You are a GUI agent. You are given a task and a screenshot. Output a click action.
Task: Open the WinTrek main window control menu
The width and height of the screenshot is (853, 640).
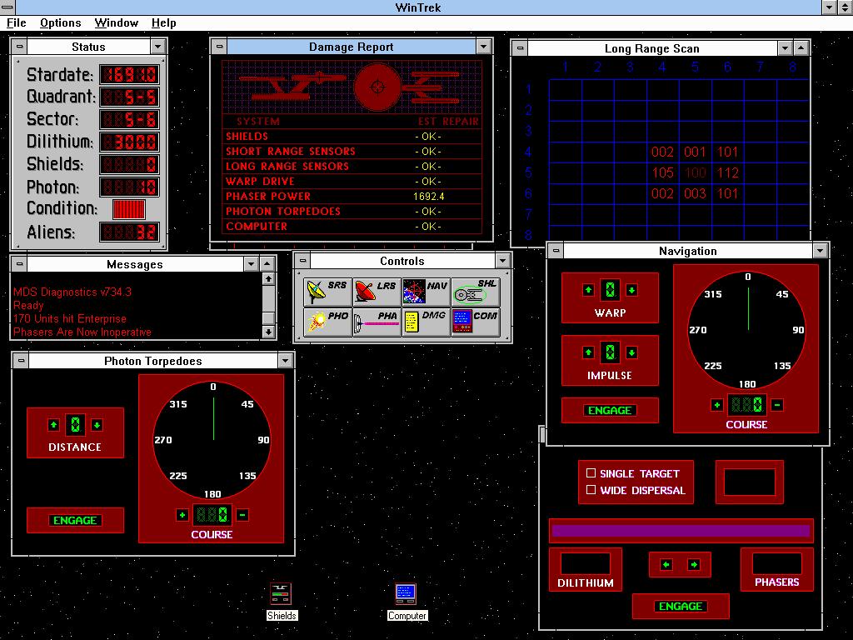(7, 7)
